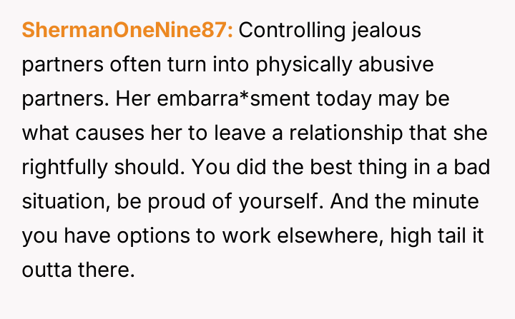Click the word "situation" in the comment
This screenshot has height=319, width=515.
[x=62, y=200]
